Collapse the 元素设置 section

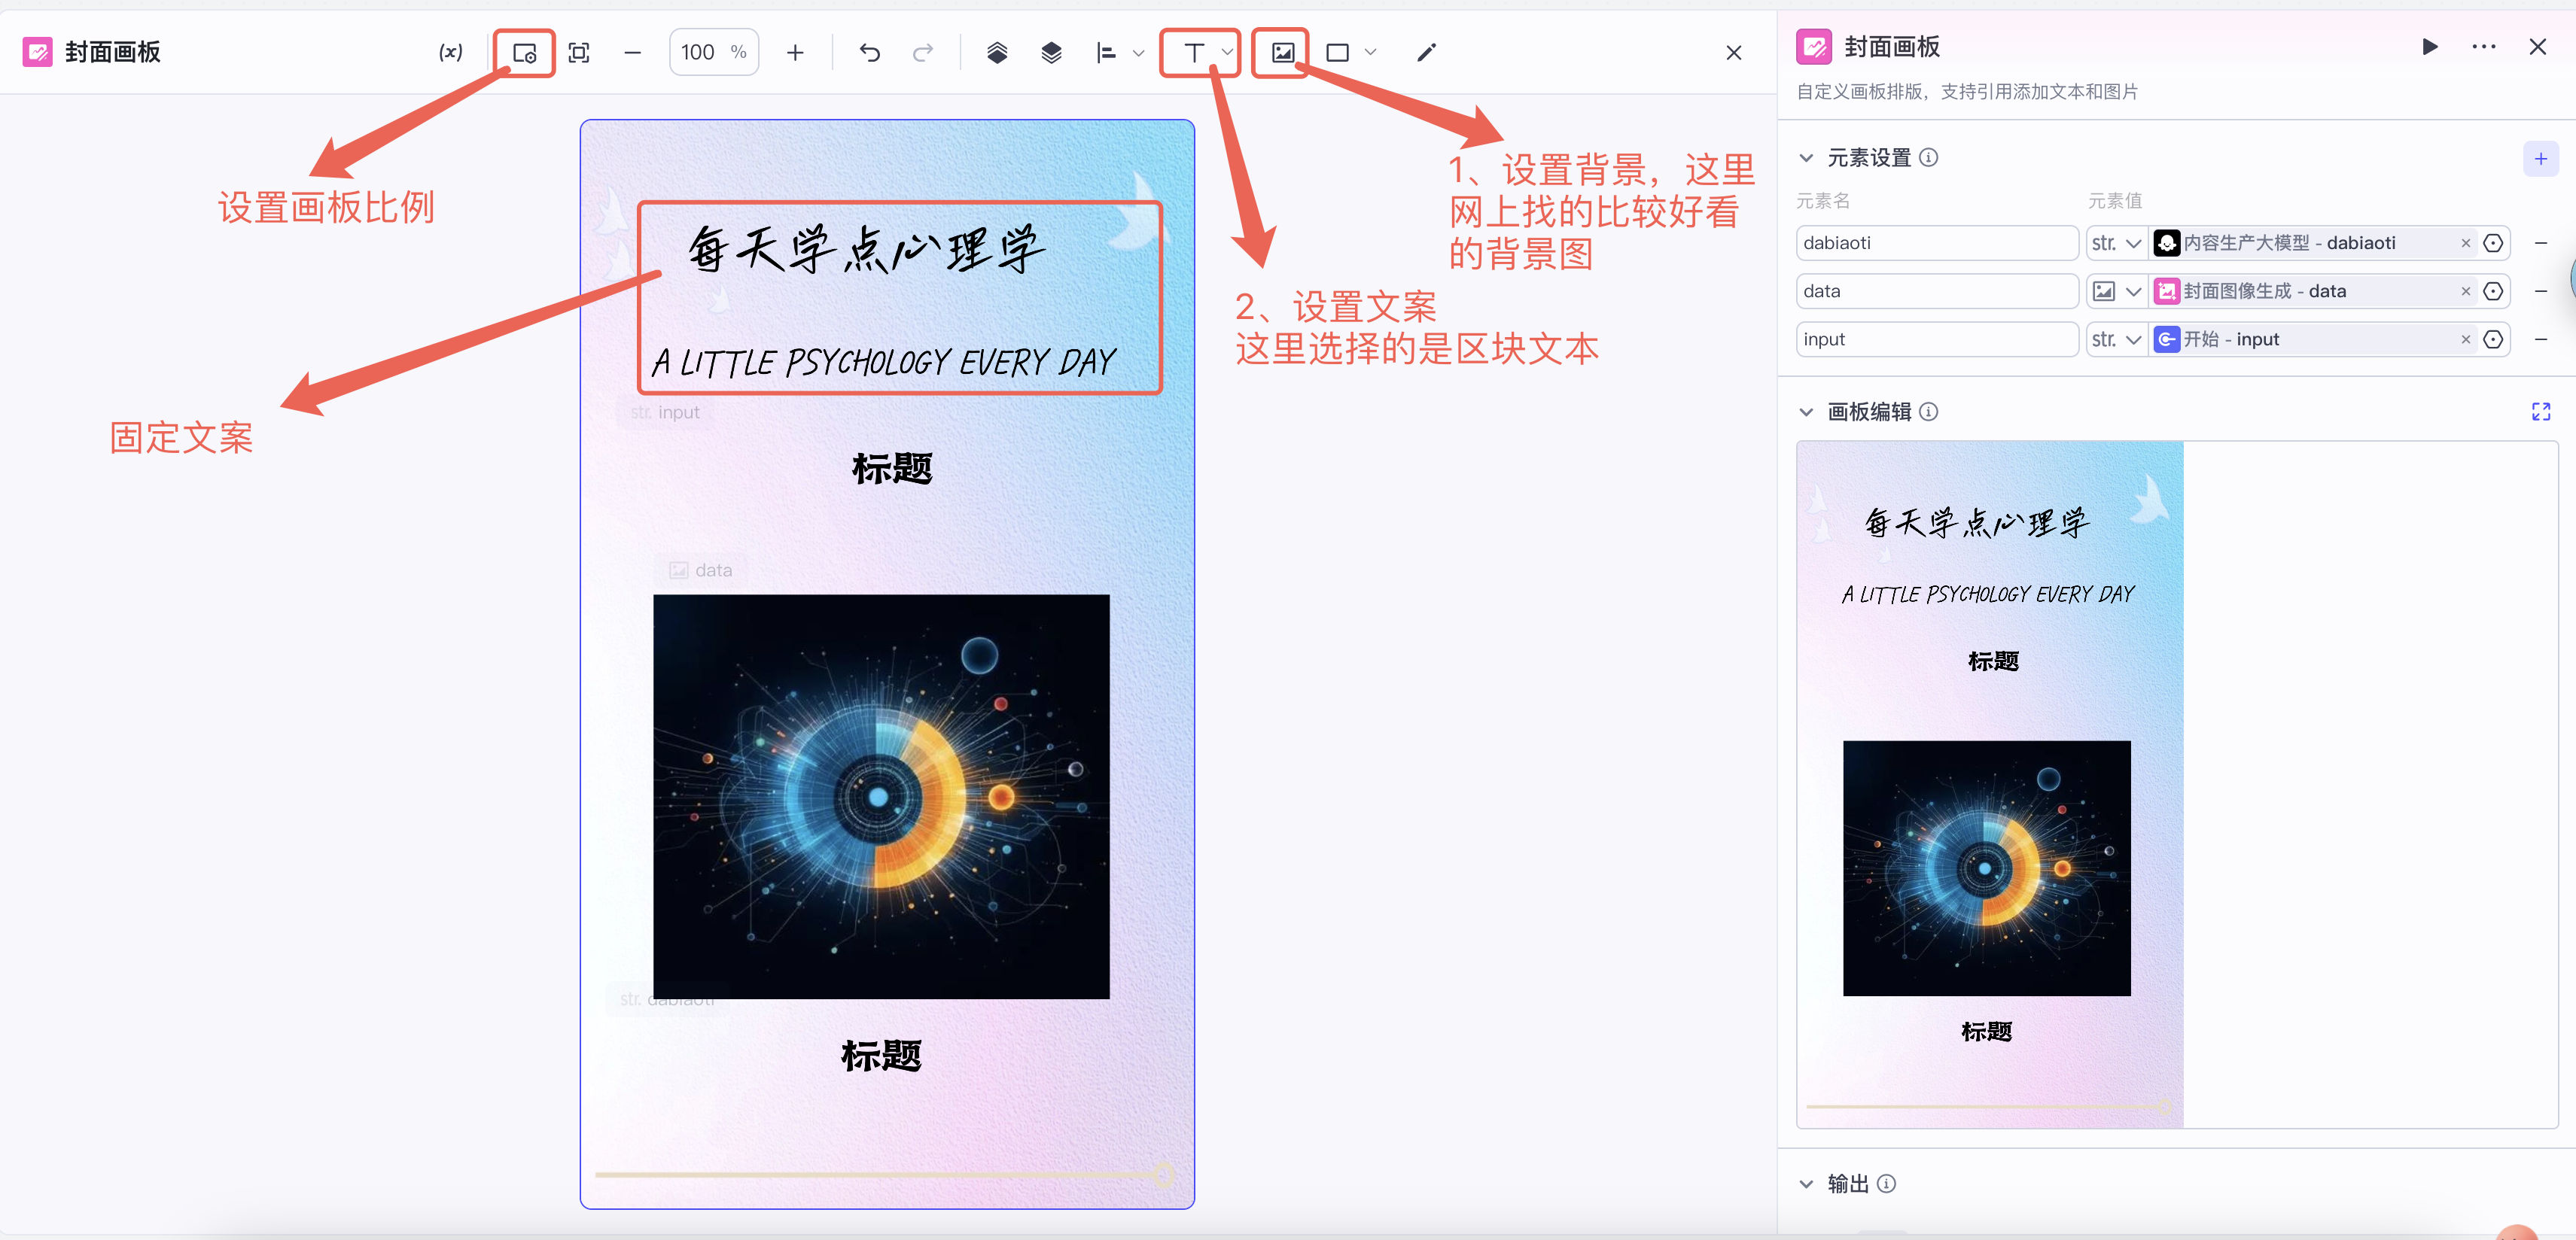(1806, 158)
